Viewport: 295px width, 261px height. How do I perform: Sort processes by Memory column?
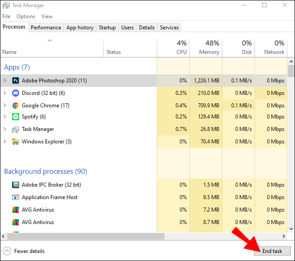click(x=206, y=47)
